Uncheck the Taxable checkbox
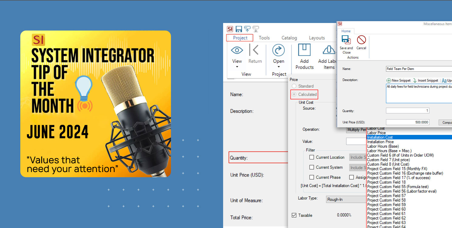The height and width of the screenshot is (228, 452). [294, 215]
